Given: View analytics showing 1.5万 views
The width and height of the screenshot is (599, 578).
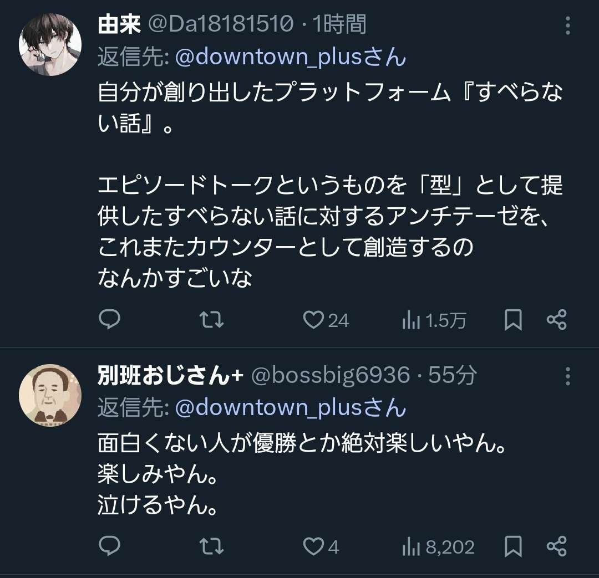Looking at the screenshot, I should pos(434,320).
